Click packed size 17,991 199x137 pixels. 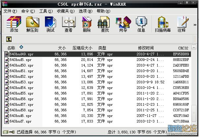point(87,99)
